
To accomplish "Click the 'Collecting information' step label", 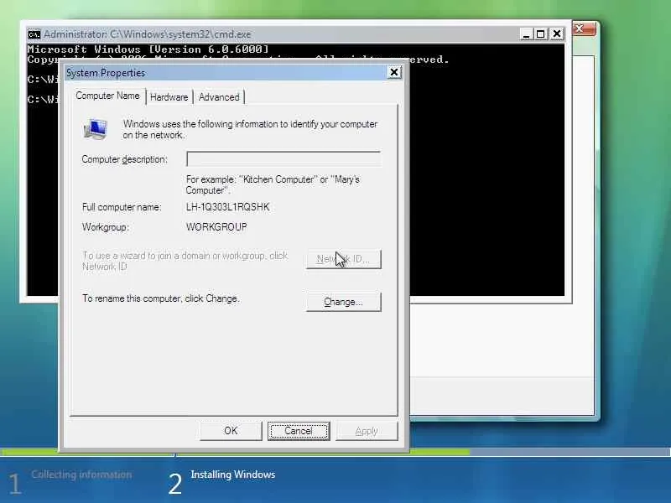I will click(x=81, y=474).
